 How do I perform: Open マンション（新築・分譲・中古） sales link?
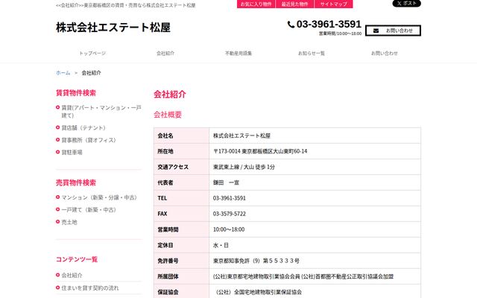coord(99,197)
